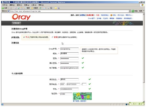Click the Mail envelope toolbar icon
Screen dimensions: 146x107
click(44, 8)
